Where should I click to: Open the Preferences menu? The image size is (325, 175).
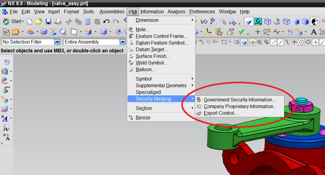point(202,12)
